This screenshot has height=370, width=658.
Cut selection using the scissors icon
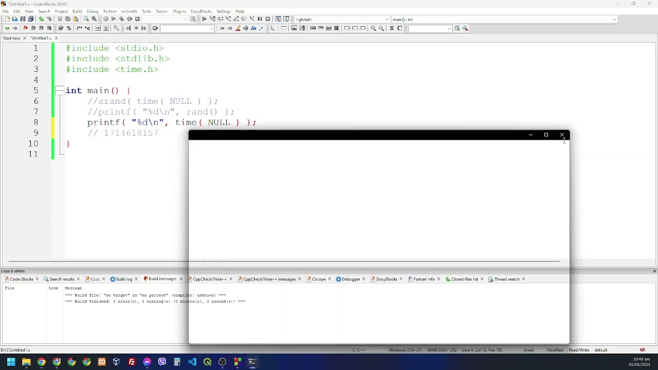[x=60, y=19]
